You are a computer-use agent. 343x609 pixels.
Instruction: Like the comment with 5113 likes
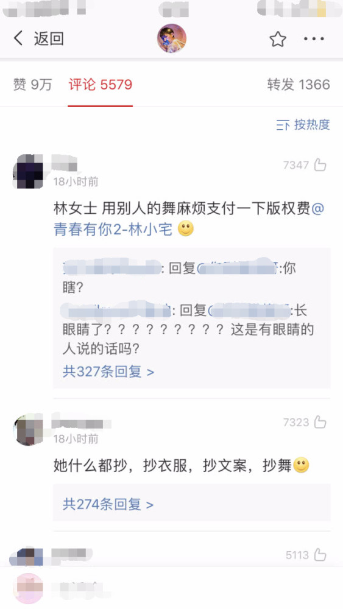(x=320, y=555)
